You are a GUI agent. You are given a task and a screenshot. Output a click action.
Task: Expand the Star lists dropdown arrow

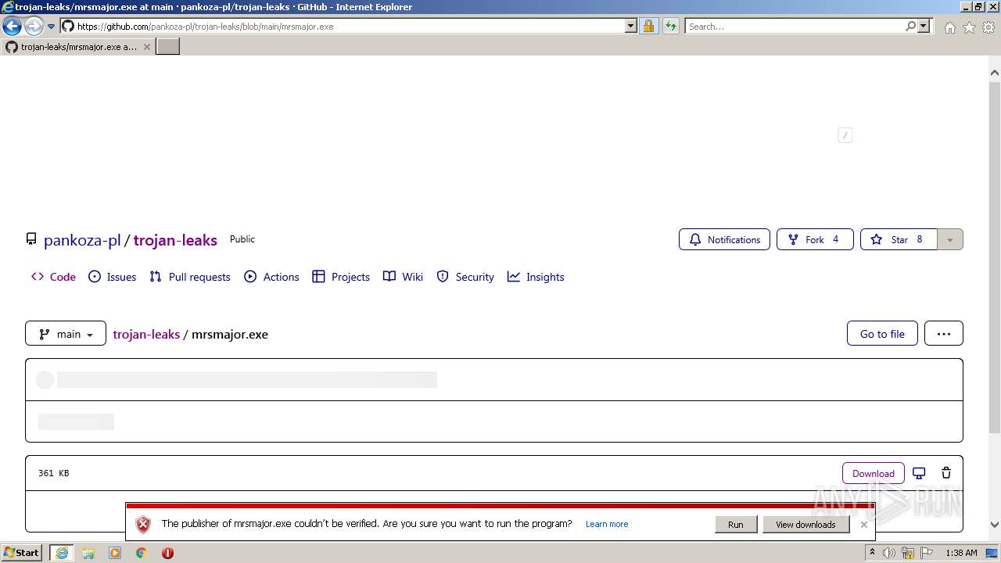950,239
